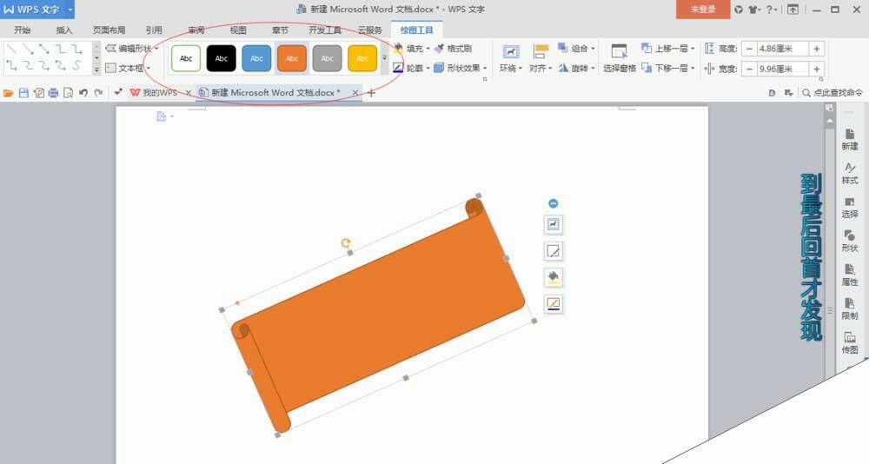Open the 插入 ribbon tab

(x=63, y=30)
